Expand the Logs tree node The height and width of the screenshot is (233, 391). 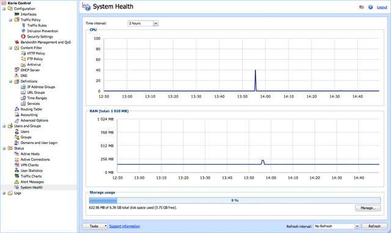click(4, 193)
